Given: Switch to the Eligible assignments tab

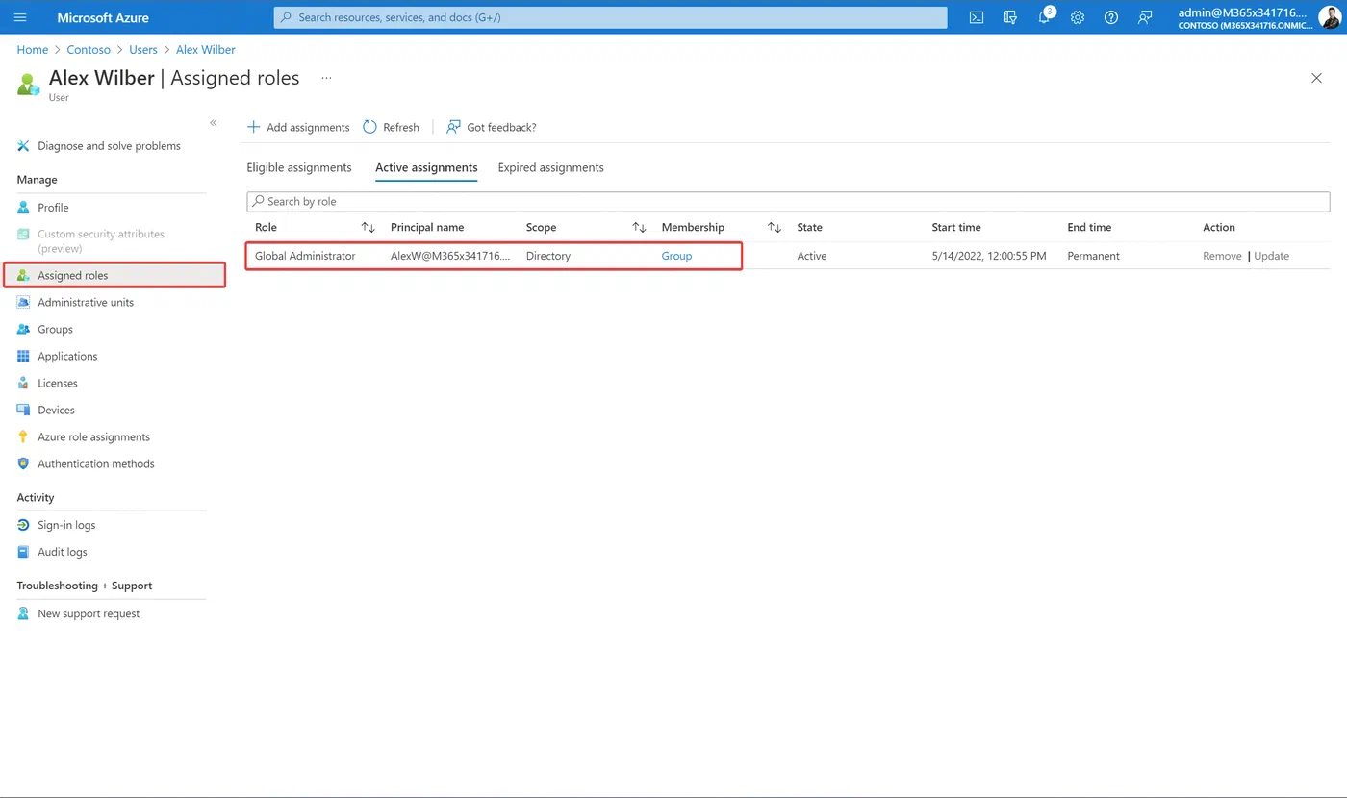Looking at the screenshot, I should 299,167.
